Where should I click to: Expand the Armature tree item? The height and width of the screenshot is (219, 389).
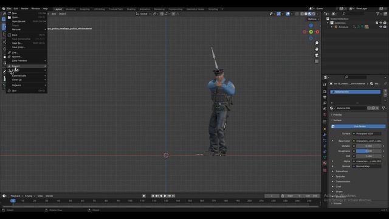(x=332, y=27)
